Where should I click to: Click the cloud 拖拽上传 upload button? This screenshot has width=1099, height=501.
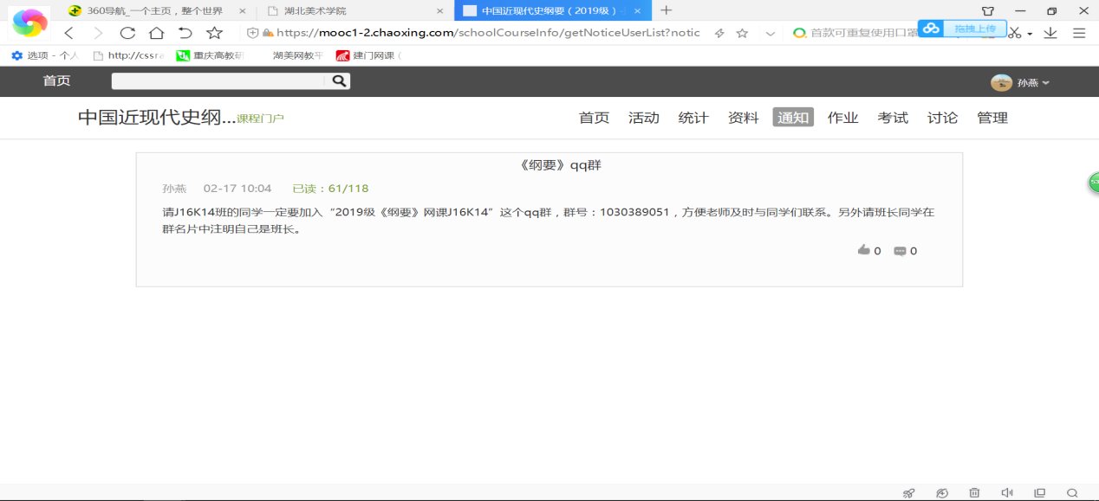coord(963,29)
